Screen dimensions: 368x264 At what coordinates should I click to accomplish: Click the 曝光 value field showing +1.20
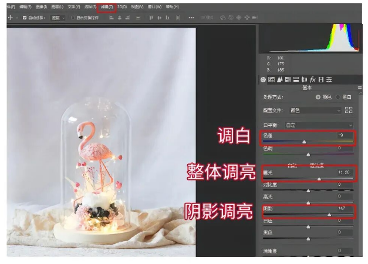pyautogui.click(x=345, y=172)
